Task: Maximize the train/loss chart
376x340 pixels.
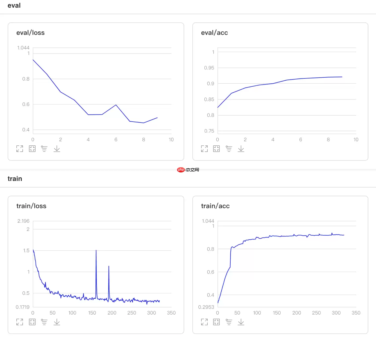Action: (20, 322)
